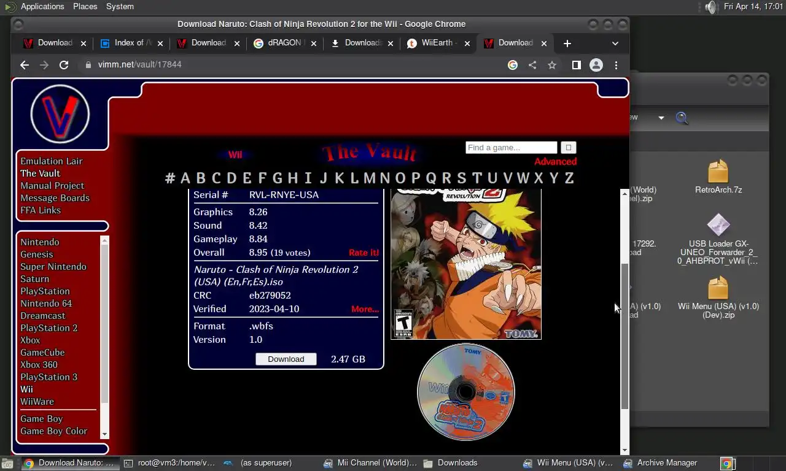Click the page scrollbar thumb
The width and height of the screenshot is (786, 471).
click(625, 336)
